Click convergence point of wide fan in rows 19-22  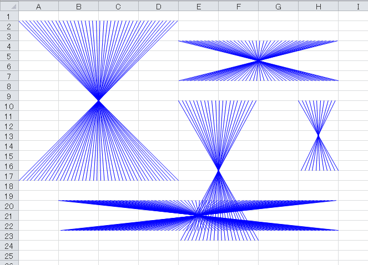(x=198, y=215)
